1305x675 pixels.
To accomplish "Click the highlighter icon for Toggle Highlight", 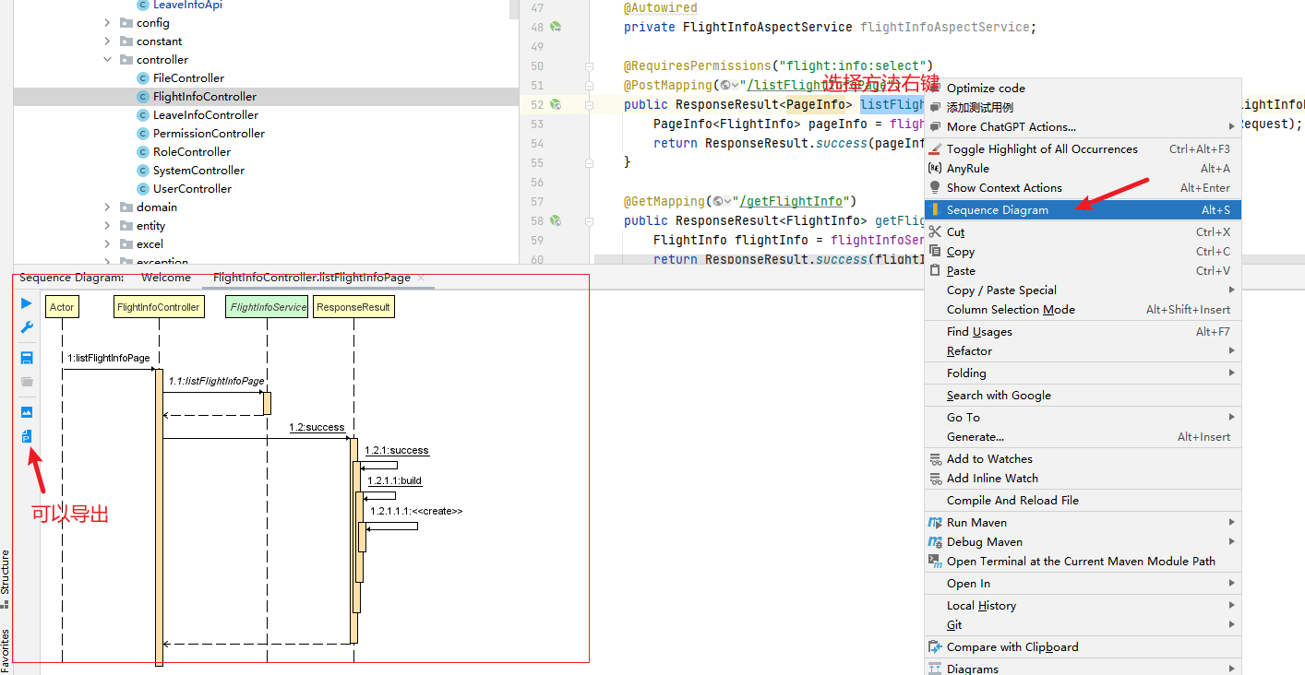I will (x=935, y=149).
